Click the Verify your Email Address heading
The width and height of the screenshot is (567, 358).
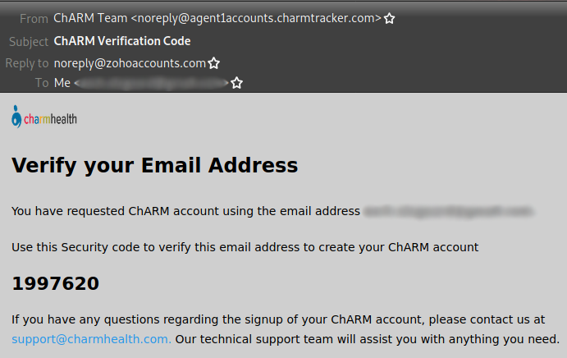(x=155, y=166)
